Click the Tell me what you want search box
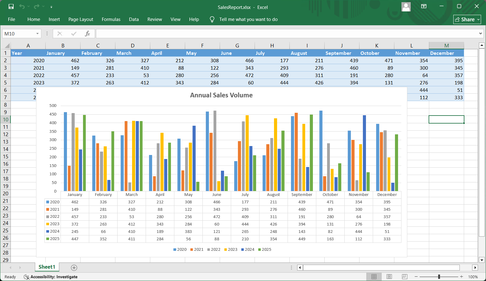Viewport: 486px width, 281px height. click(248, 19)
